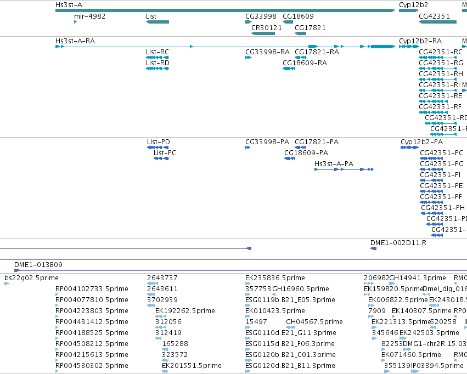The image size is (467, 374).
Task: Select the RP004508212.5prime EST
Action: (x=57, y=349)
